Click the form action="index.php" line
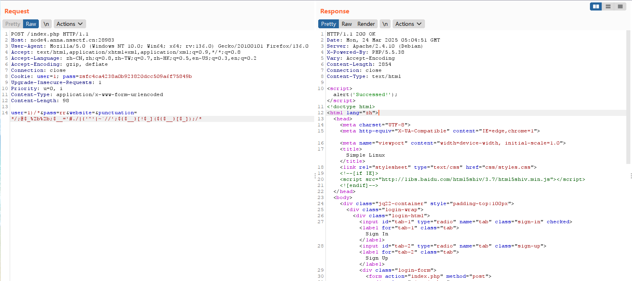632x281 pixels. coord(429,276)
